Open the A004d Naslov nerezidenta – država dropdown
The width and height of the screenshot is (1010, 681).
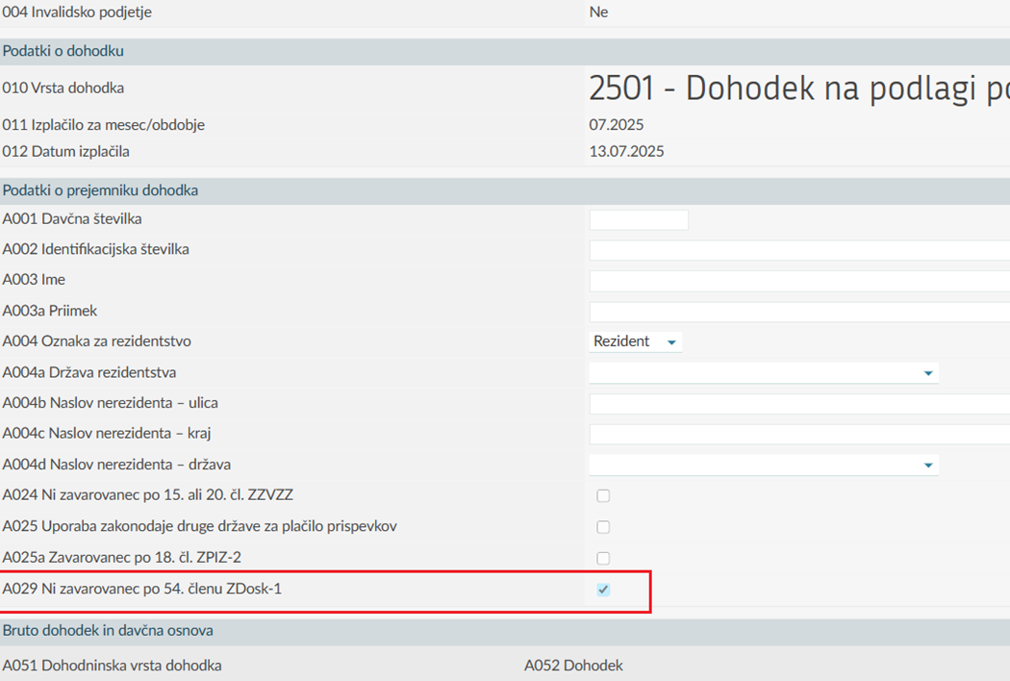[x=764, y=465]
